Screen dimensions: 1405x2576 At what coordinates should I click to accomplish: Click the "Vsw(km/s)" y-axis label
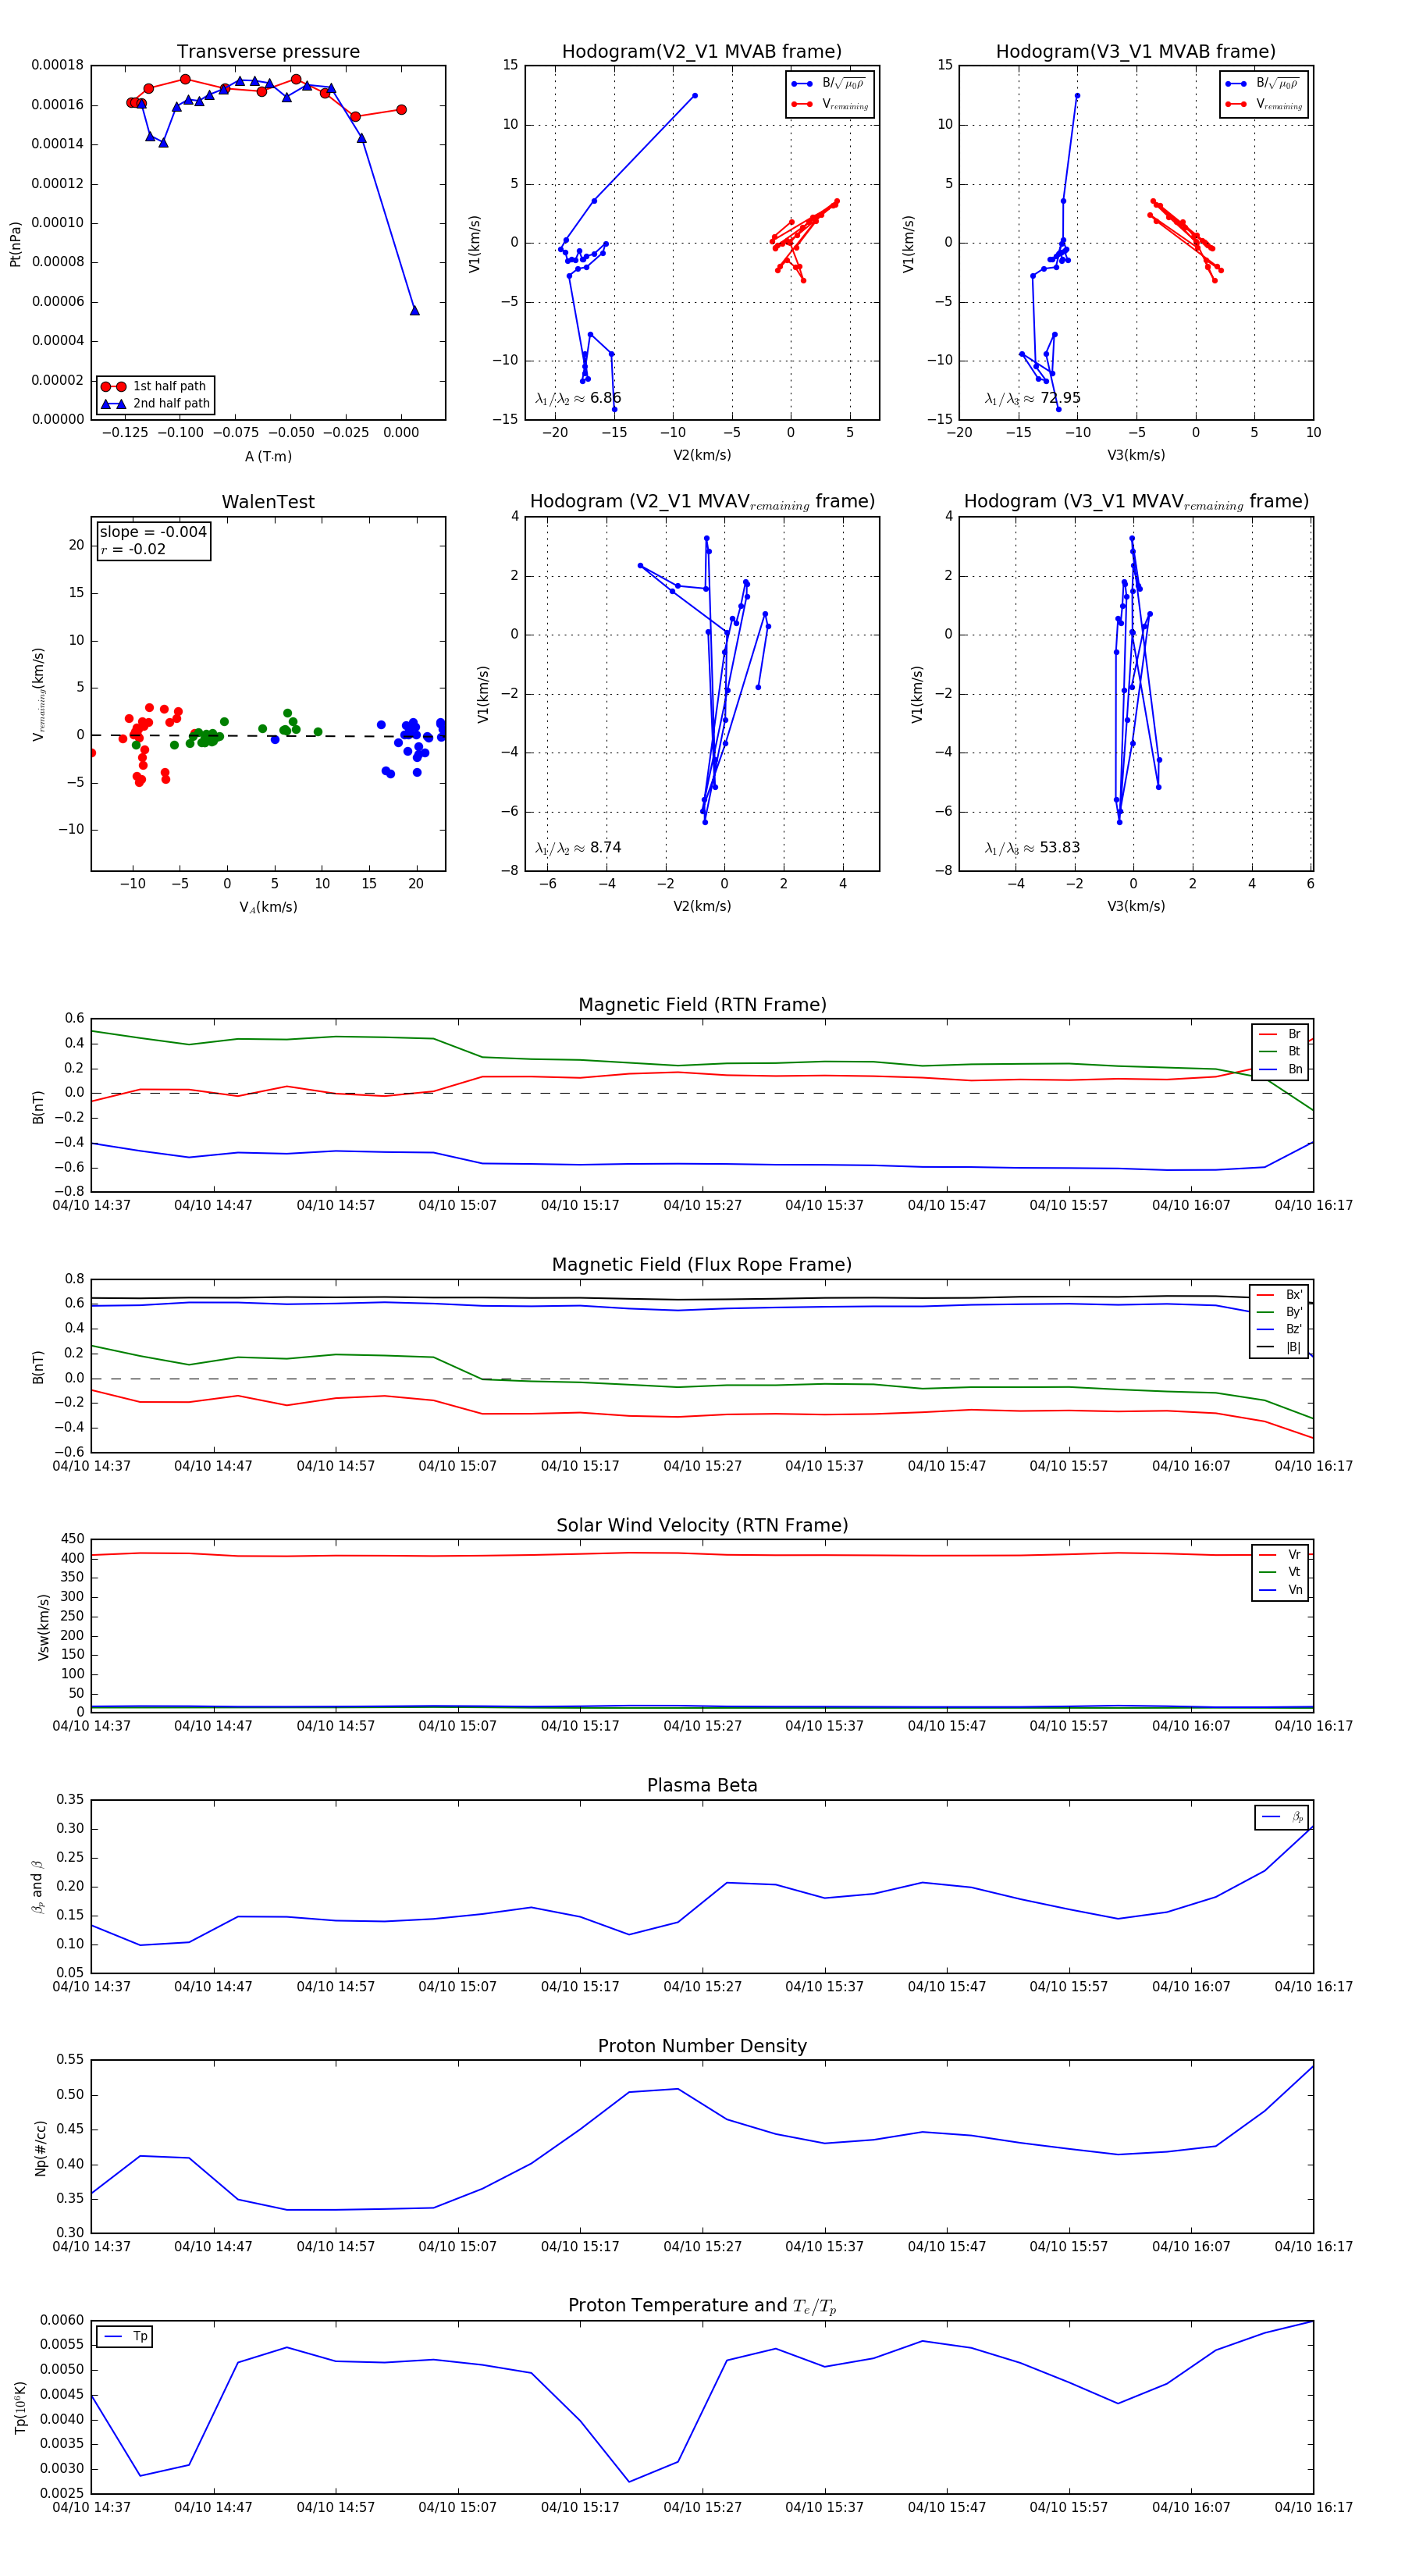coord(43,1627)
